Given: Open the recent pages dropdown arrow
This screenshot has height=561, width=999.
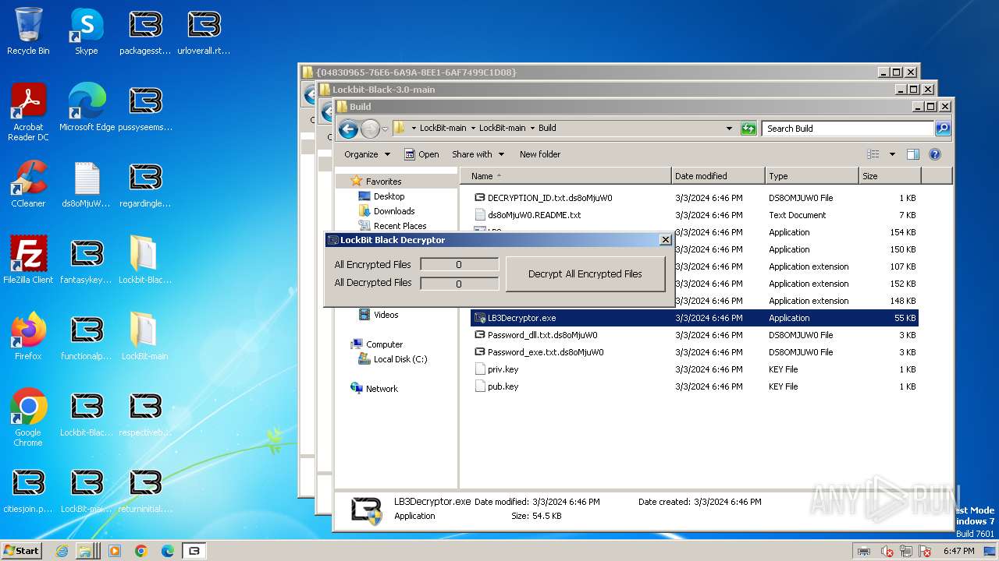Looking at the screenshot, I should (385, 129).
